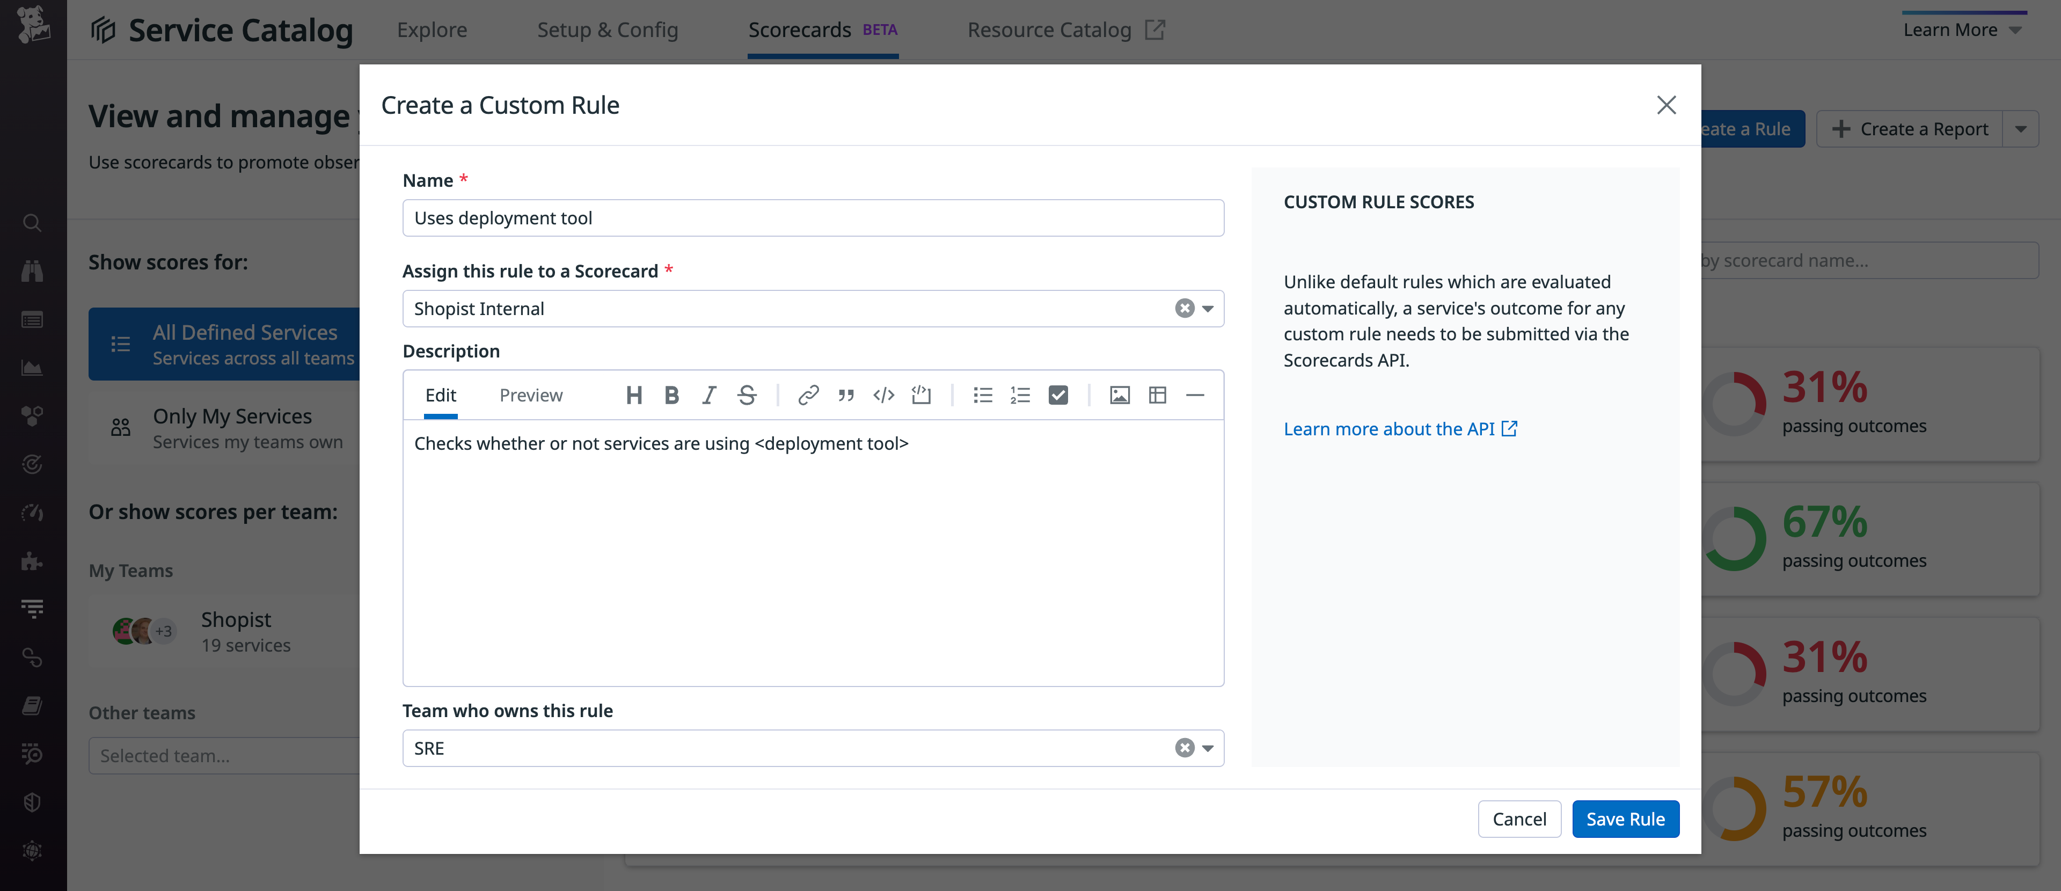Insert an image into the description

click(x=1119, y=395)
